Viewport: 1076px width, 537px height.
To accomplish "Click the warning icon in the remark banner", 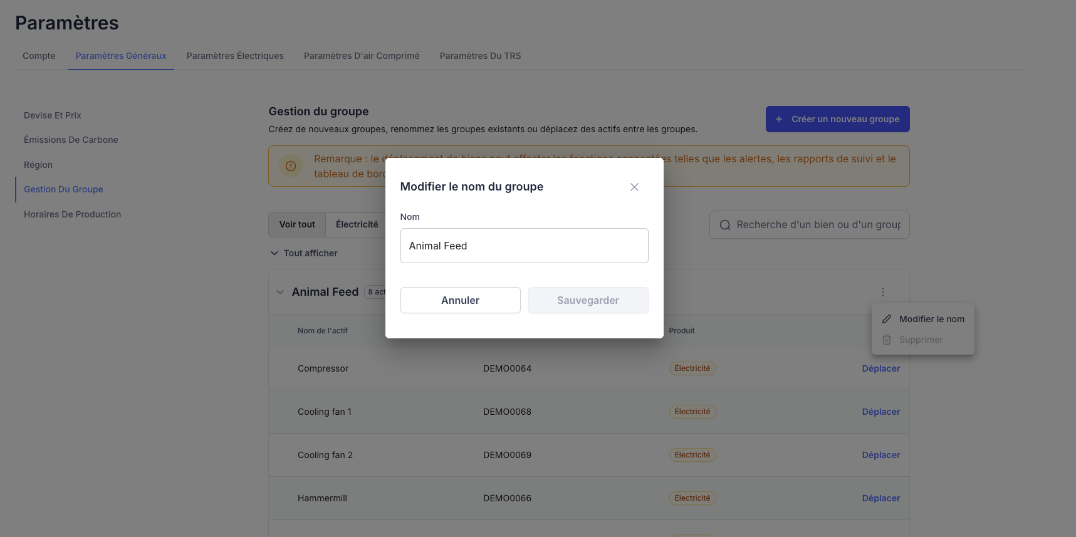I will (x=291, y=166).
